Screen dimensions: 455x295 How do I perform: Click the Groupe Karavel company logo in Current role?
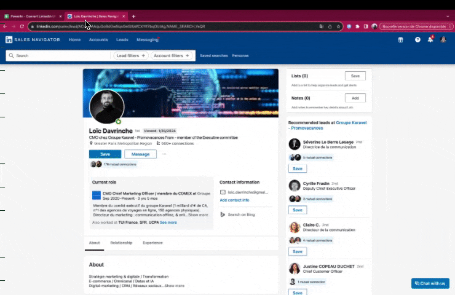click(x=97, y=195)
